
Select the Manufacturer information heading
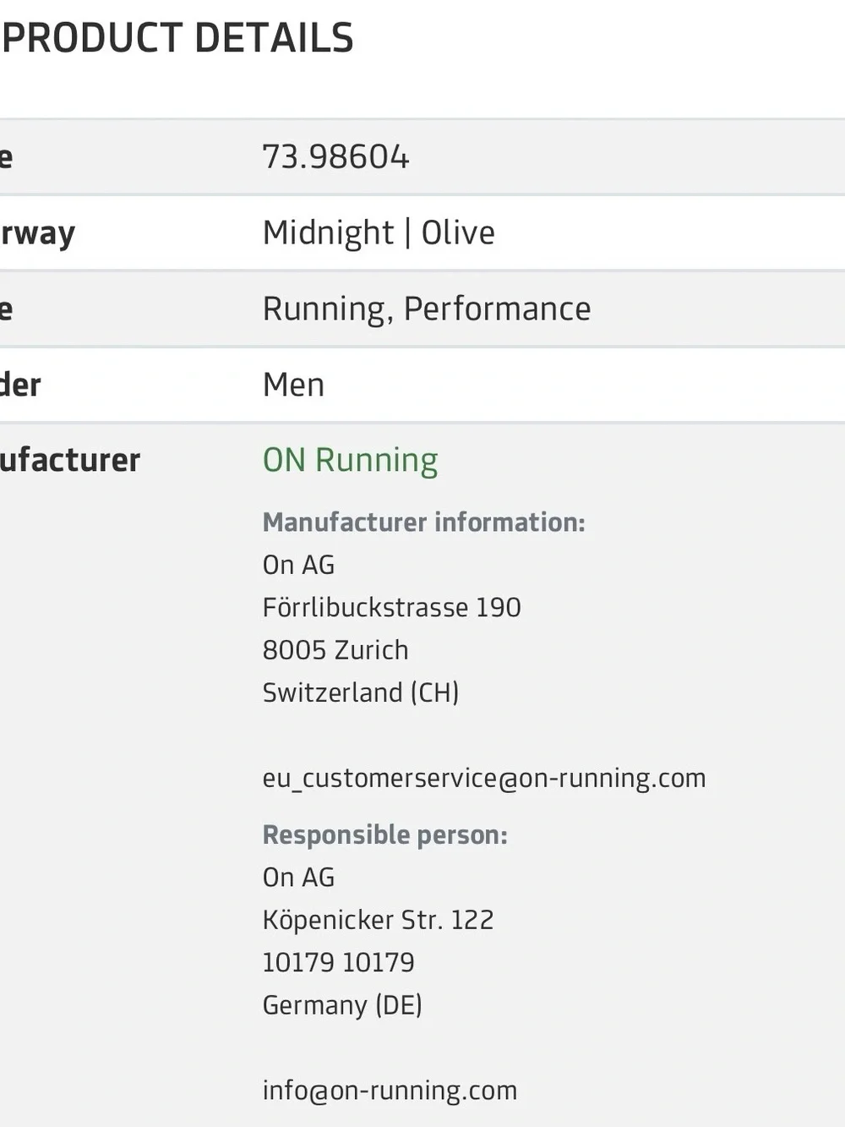(423, 522)
